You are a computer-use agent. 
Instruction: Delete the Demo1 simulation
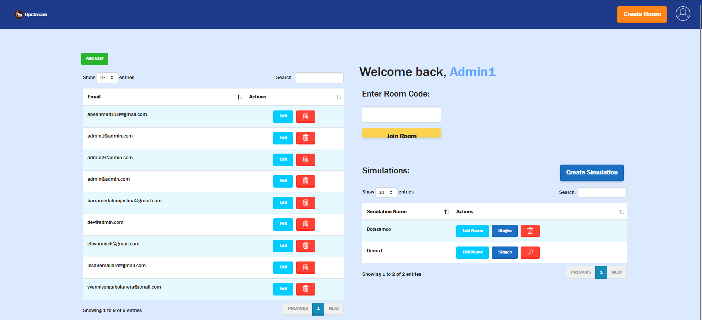pos(530,252)
